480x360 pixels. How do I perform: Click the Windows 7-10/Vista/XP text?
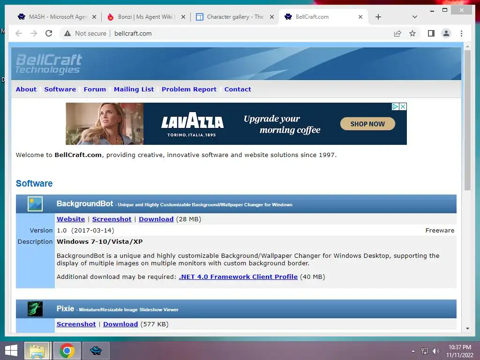tap(99, 242)
